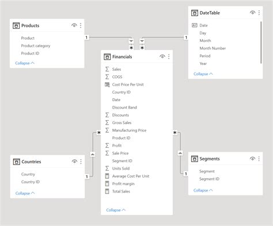Screen dimensions: 273x226
Task: Collapse the Financials table field list
Action: click(x=116, y=210)
